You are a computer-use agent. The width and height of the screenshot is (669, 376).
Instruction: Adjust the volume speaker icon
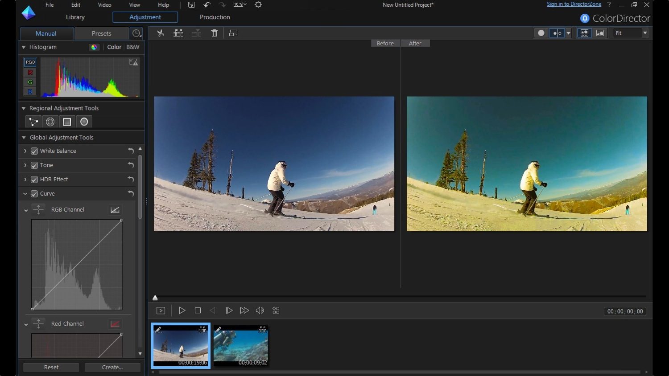click(x=260, y=311)
